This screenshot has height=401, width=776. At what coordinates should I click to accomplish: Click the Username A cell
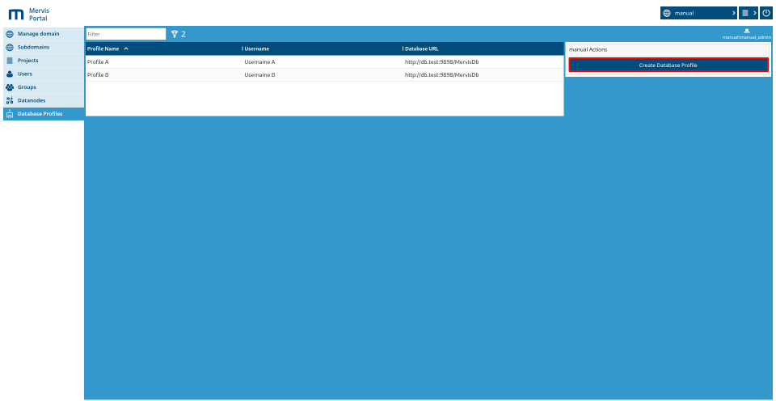pos(259,62)
